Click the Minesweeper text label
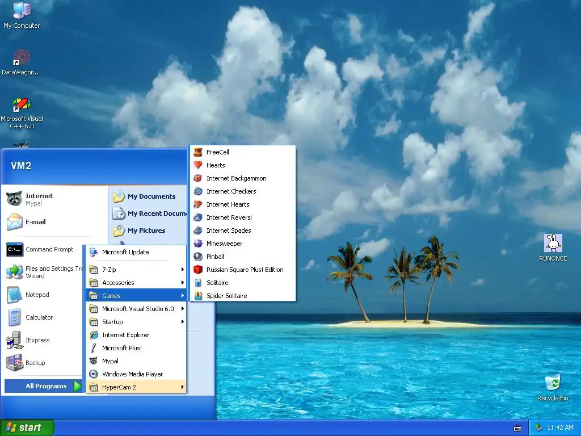581x436 pixels. point(224,244)
